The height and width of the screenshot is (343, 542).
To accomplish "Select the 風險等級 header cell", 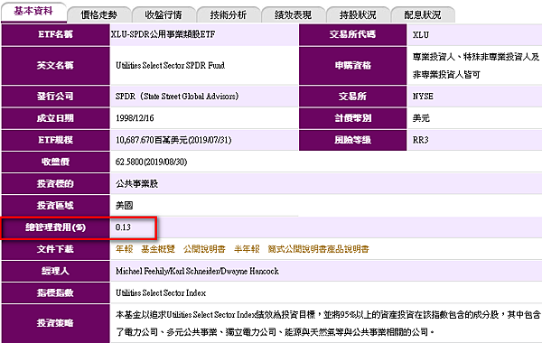I will click(x=353, y=140).
